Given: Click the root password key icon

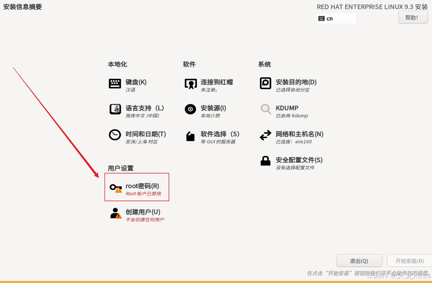Looking at the screenshot, I should pos(116,188).
